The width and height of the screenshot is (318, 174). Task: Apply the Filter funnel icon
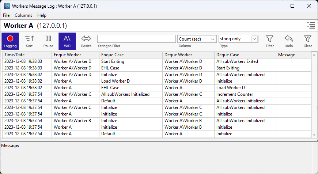pyautogui.click(x=270, y=41)
